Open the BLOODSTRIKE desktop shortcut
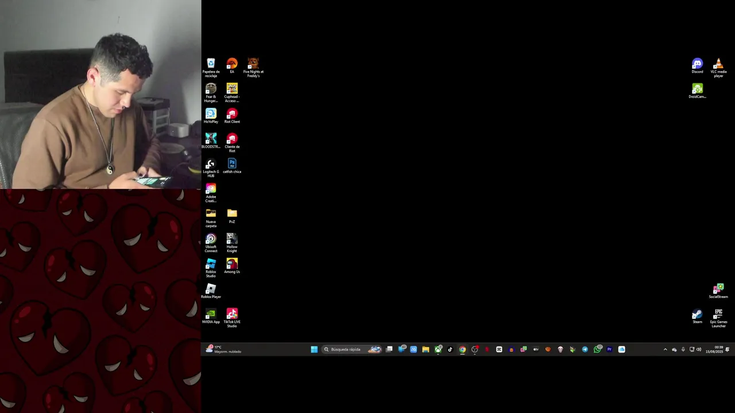Viewport: 735px width, 413px height. click(211, 141)
